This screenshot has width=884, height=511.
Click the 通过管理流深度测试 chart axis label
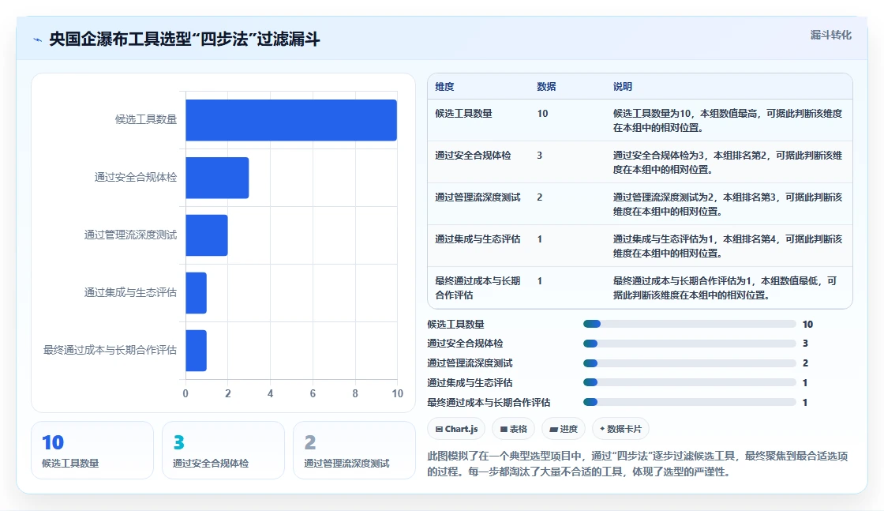[130, 235]
